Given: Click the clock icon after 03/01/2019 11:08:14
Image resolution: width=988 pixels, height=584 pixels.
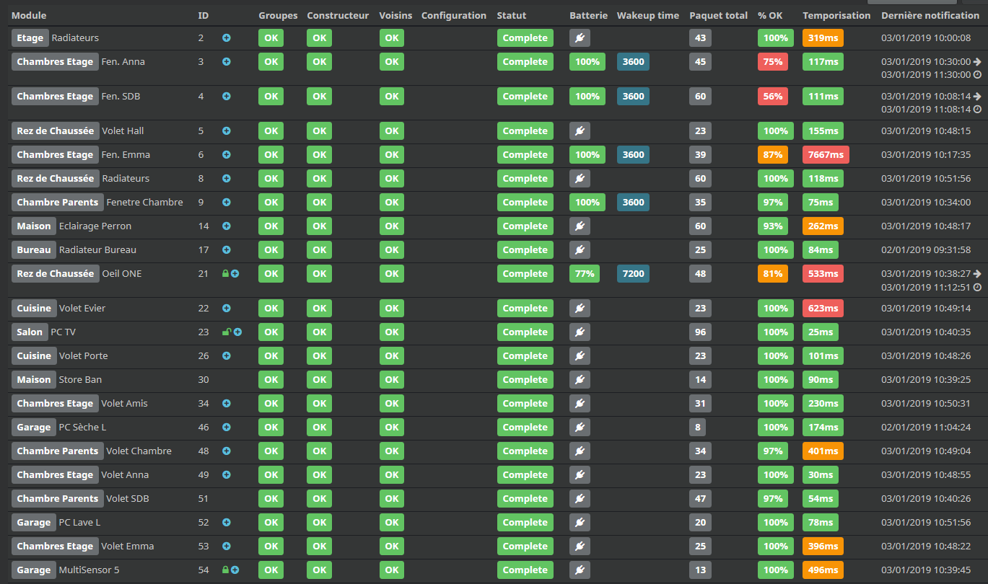Looking at the screenshot, I should point(977,110).
